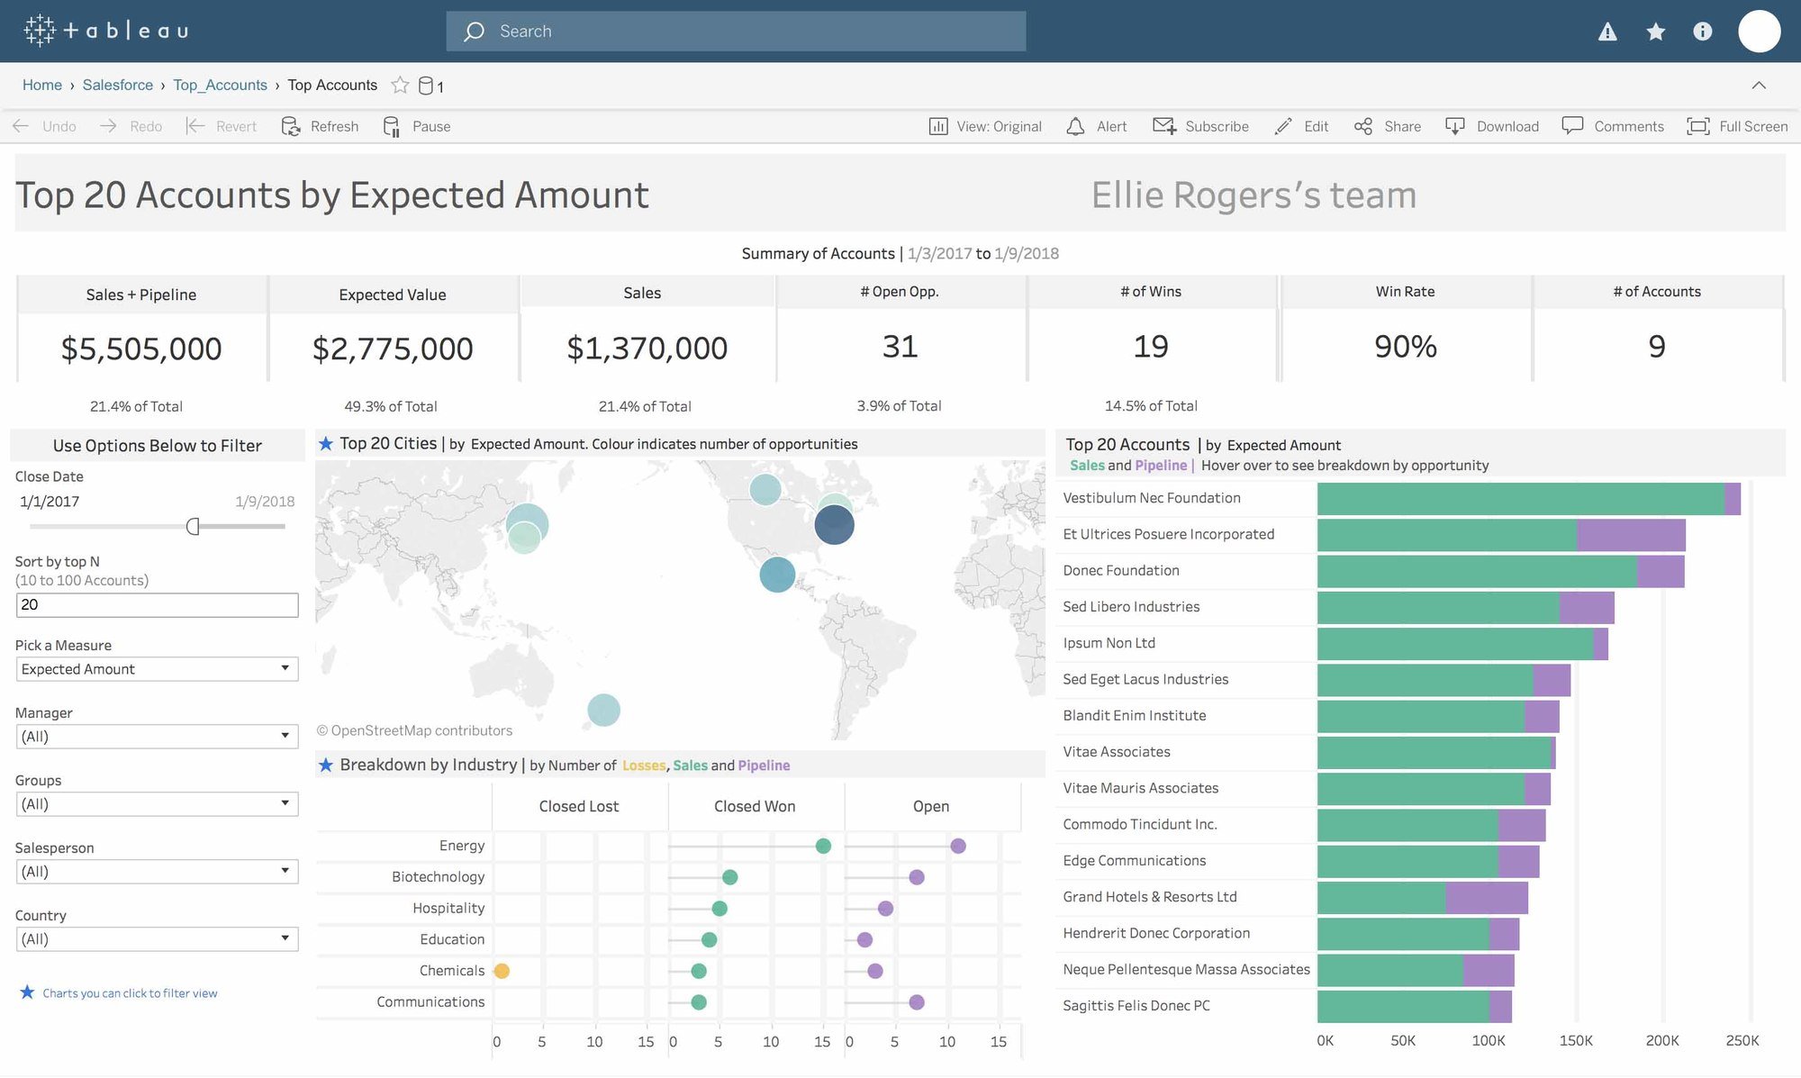The width and height of the screenshot is (1801, 1078).
Task: Open Salesforce breadcrumb link
Action: click(118, 85)
